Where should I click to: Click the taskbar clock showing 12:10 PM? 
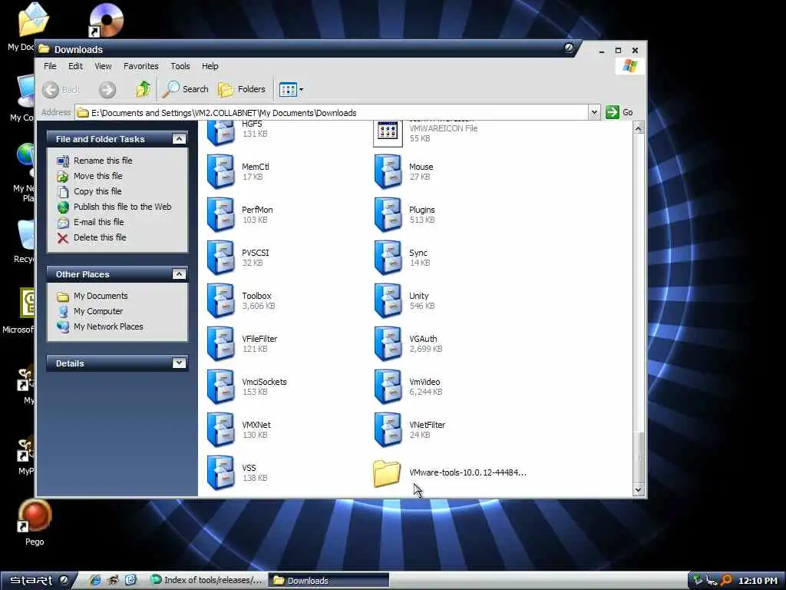pos(758,581)
